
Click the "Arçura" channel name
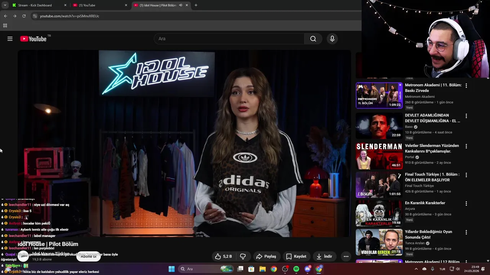[410, 209]
